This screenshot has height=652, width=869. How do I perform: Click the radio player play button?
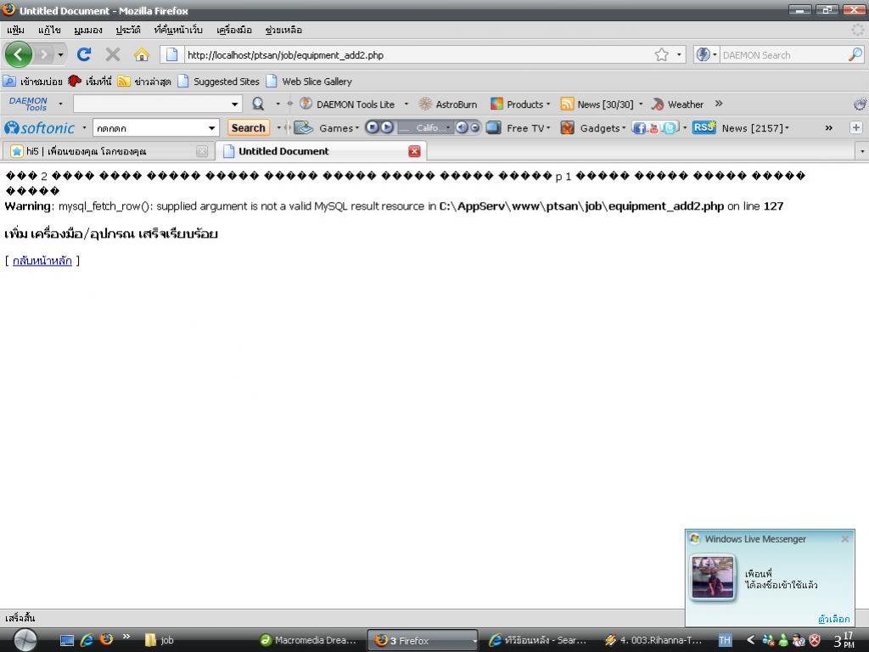(x=387, y=127)
